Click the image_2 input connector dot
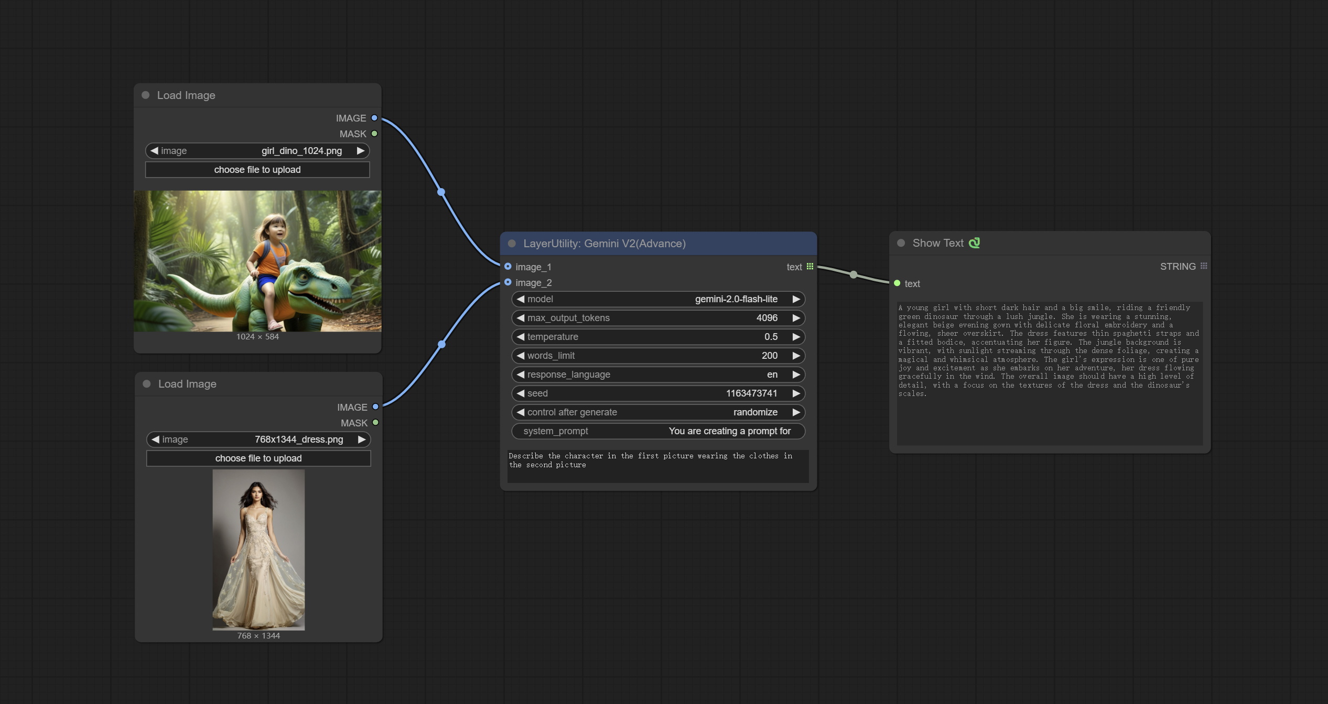Screen dimensions: 1328x704 point(508,282)
